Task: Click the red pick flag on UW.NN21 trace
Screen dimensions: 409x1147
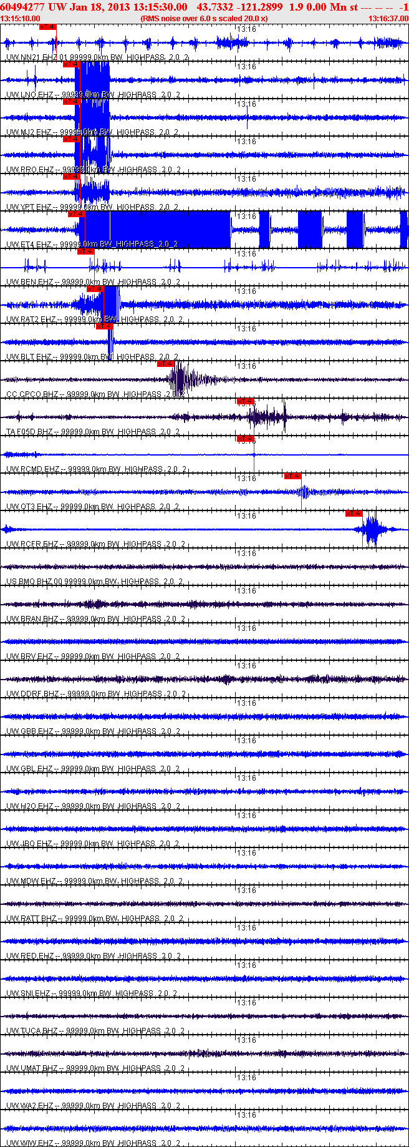Action: click(x=47, y=27)
